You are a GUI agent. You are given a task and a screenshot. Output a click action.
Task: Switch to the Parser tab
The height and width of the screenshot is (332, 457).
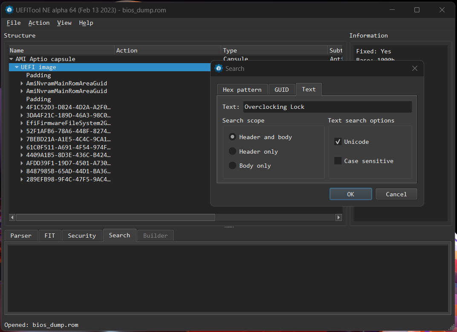pyautogui.click(x=21, y=236)
